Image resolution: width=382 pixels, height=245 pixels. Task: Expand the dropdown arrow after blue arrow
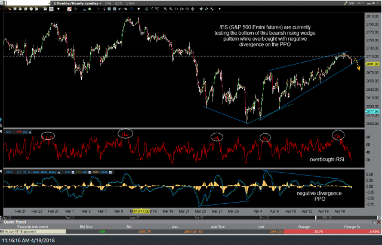138,9
